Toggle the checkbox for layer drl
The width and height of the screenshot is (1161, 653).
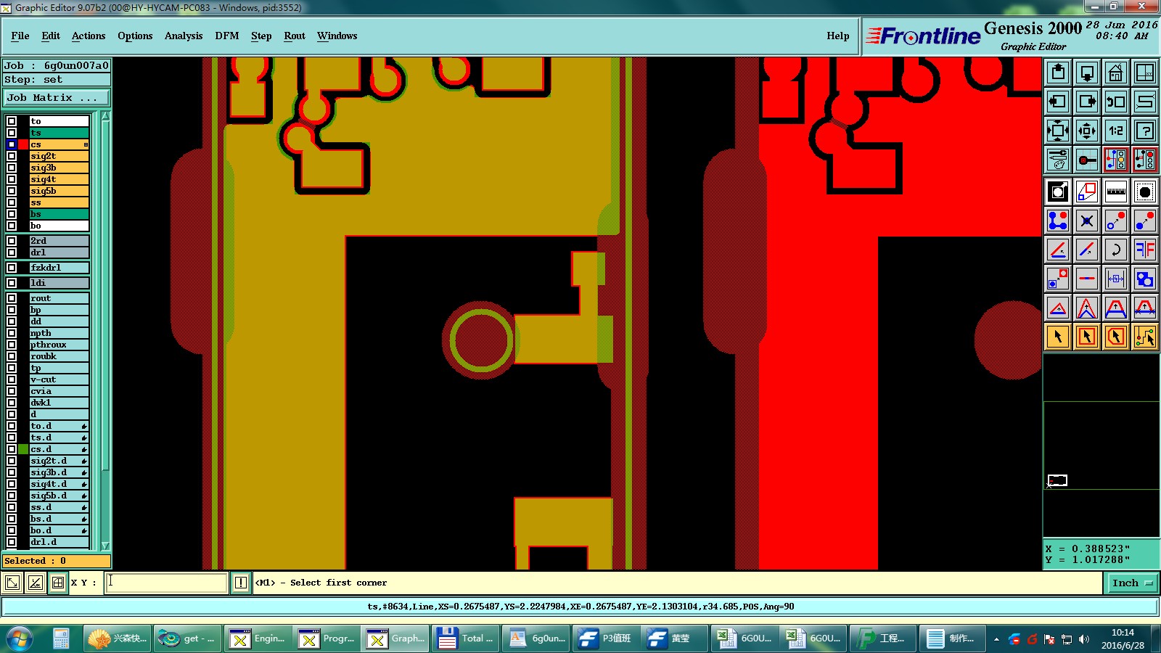[x=12, y=252]
